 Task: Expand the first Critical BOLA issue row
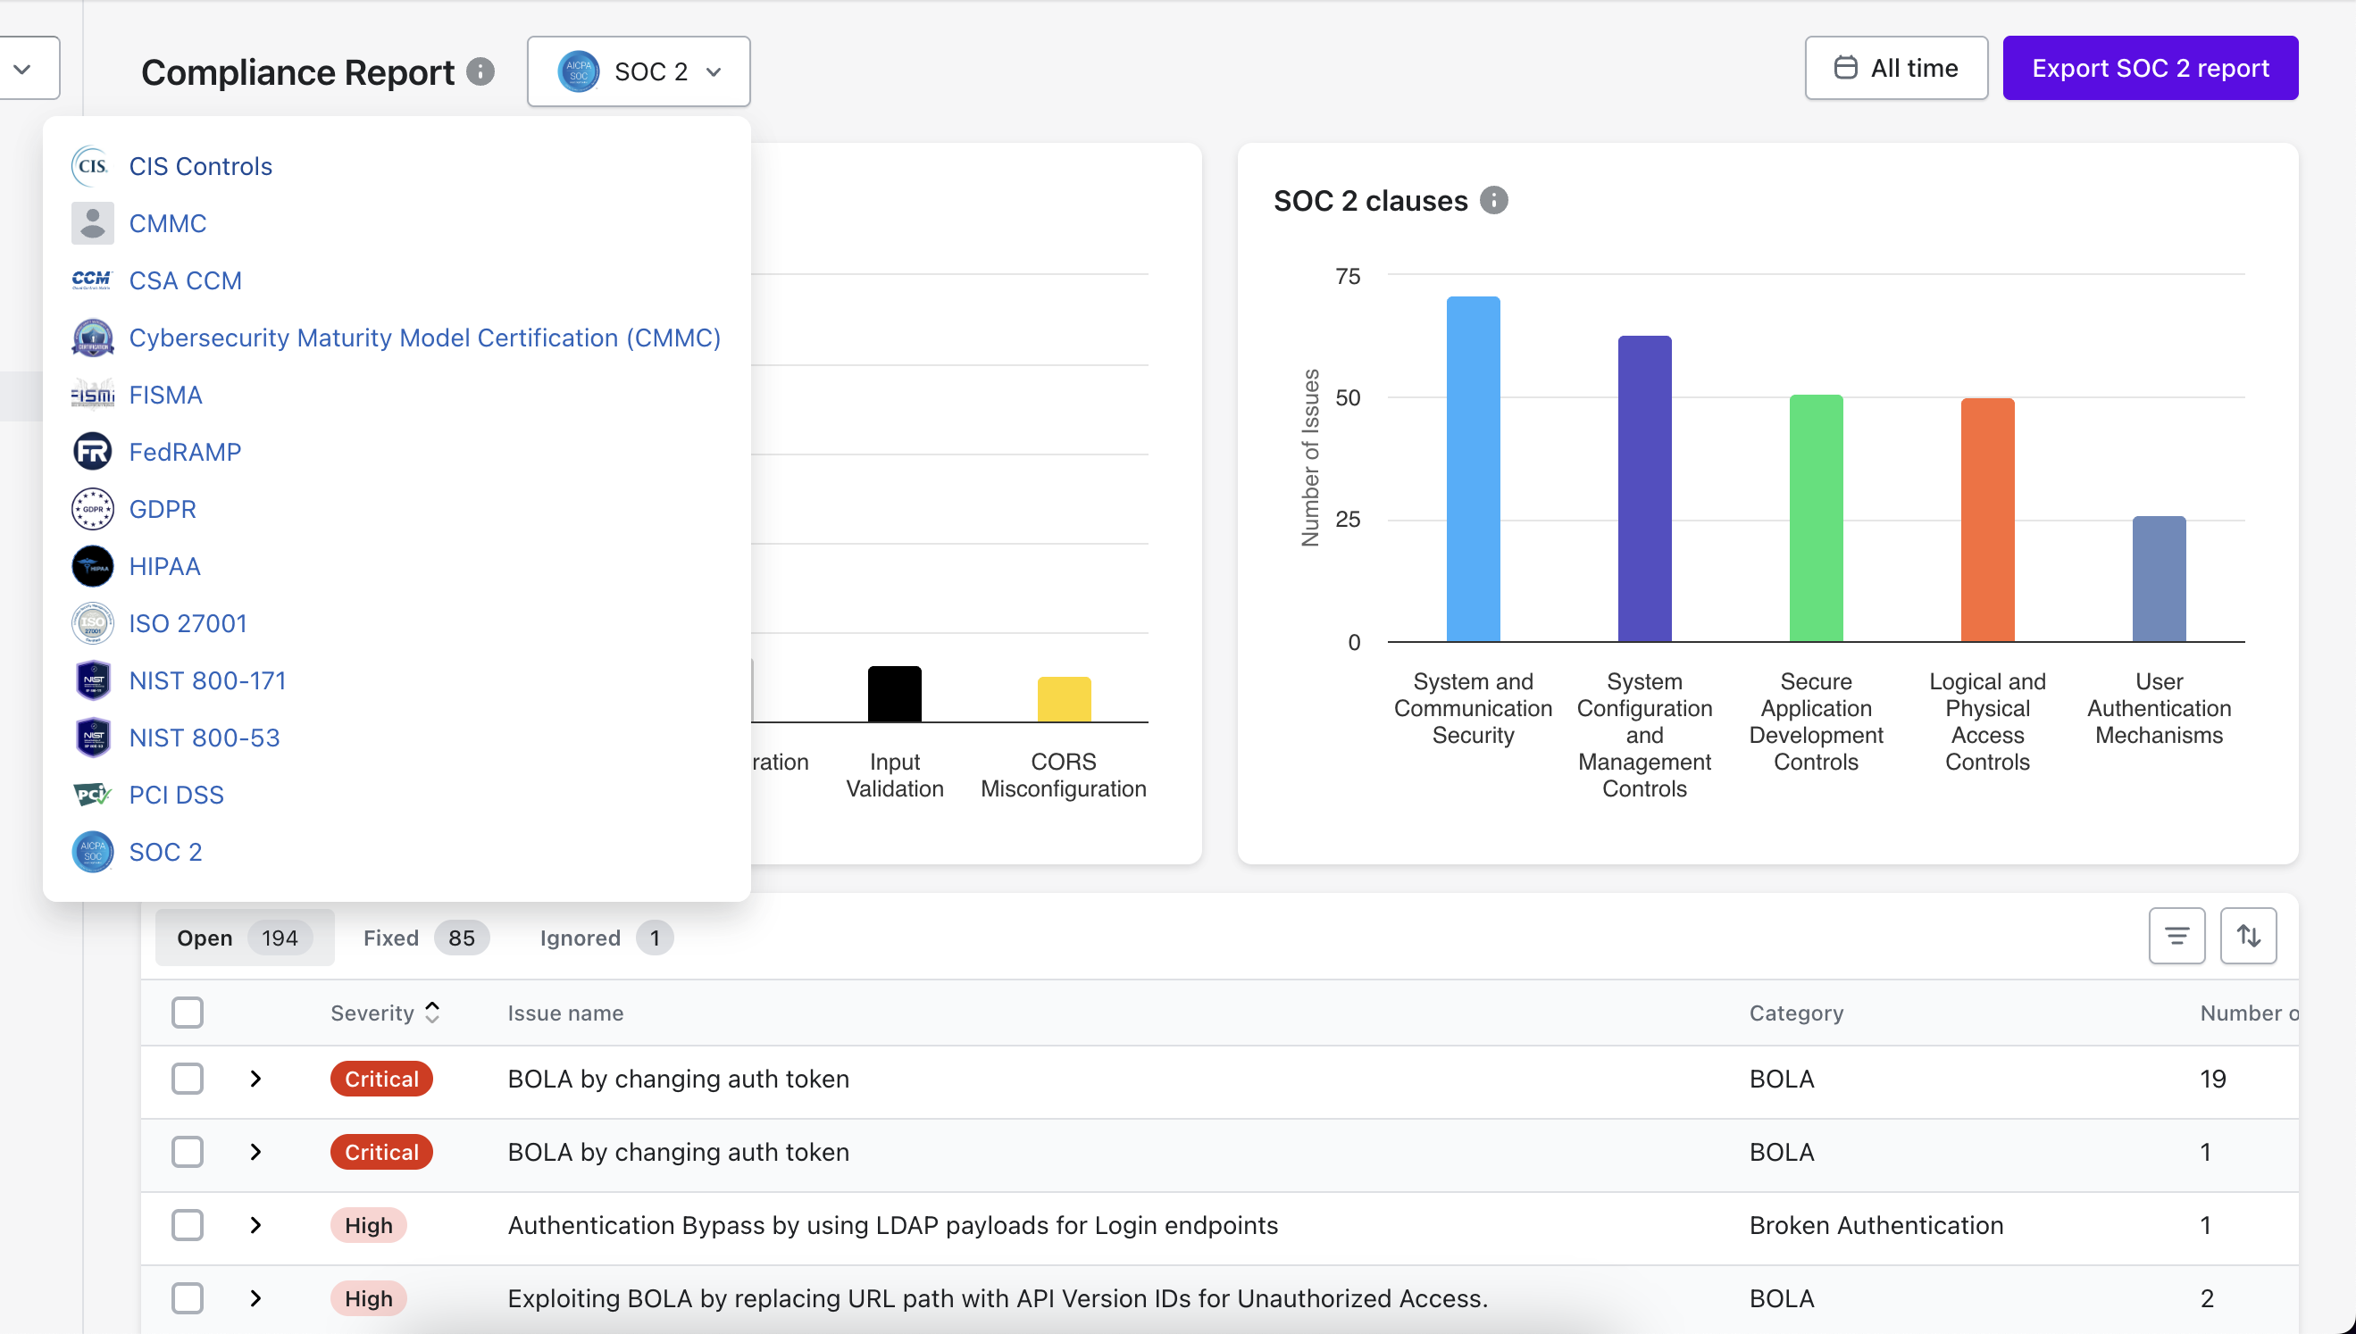coord(255,1079)
